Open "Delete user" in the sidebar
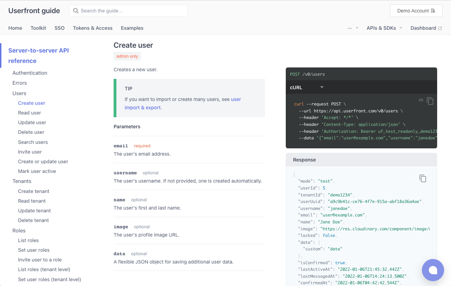The width and height of the screenshot is (451, 286). coord(32,132)
